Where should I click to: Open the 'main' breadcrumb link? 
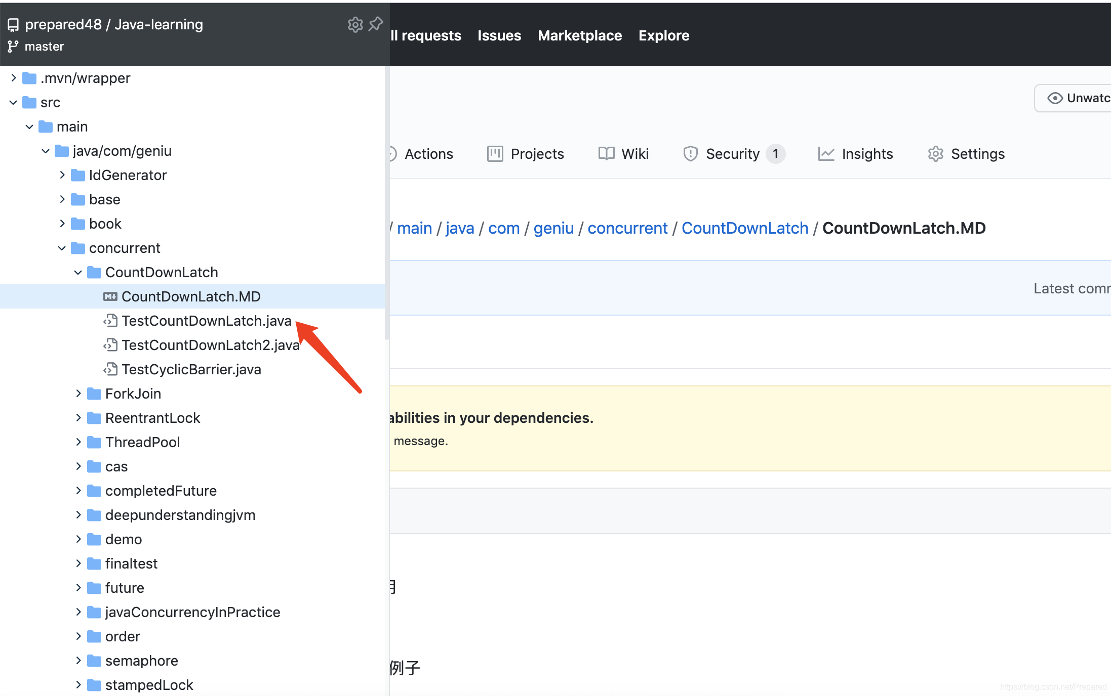click(x=415, y=228)
